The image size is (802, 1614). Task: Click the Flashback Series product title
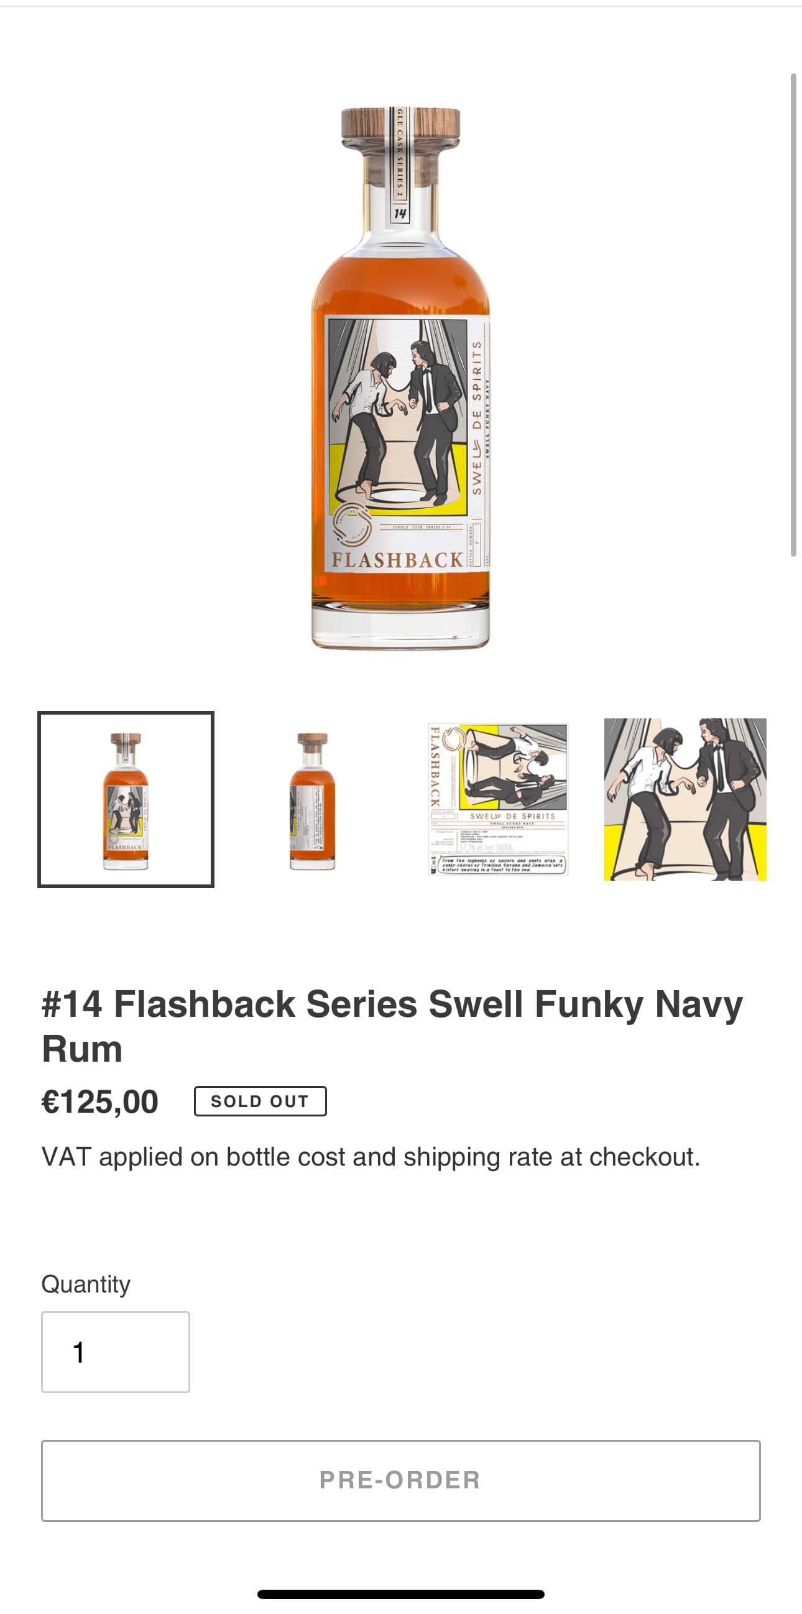click(392, 1026)
